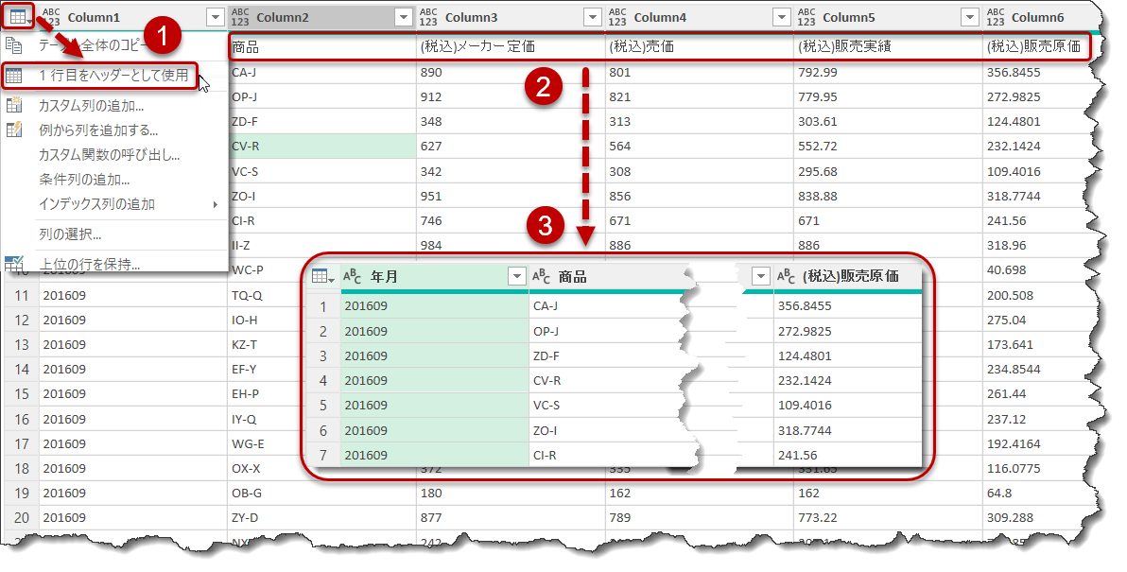Screen dimensions: 1127x572
Task: Open the Column4 filter dropdown
Action: pyautogui.click(x=782, y=17)
